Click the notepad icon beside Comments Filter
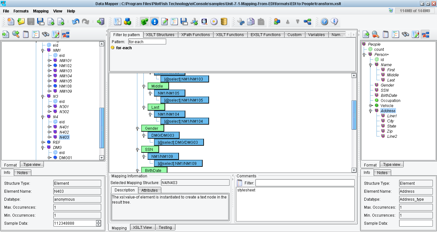The image size is (437, 232). [239, 183]
